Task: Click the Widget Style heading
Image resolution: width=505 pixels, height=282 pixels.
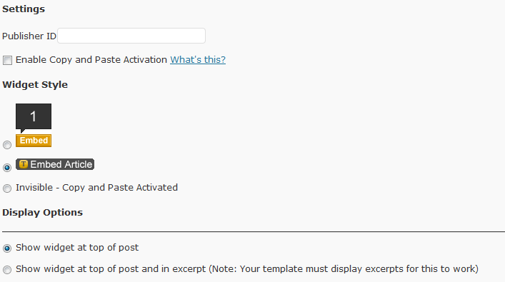Action: coord(35,85)
